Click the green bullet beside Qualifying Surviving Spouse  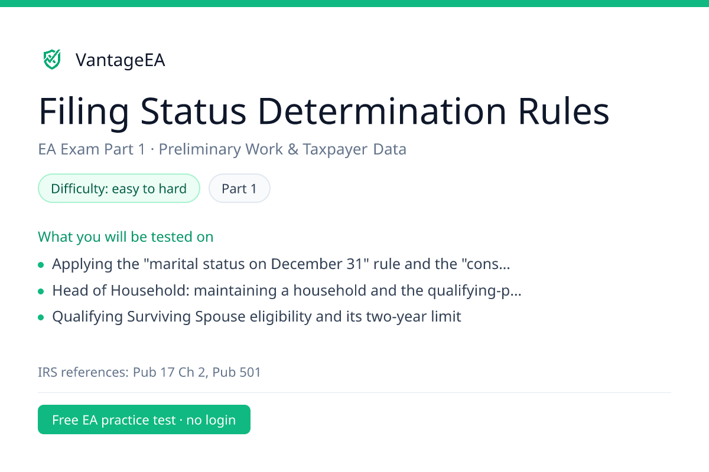pyautogui.click(x=41, y=317)
